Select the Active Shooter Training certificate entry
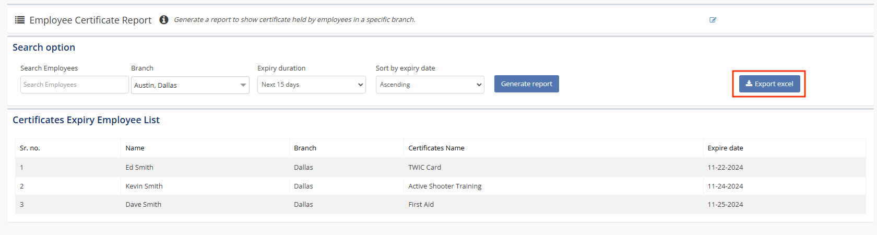This screenshot has width=877, height=235. click(x=445, y=186)
